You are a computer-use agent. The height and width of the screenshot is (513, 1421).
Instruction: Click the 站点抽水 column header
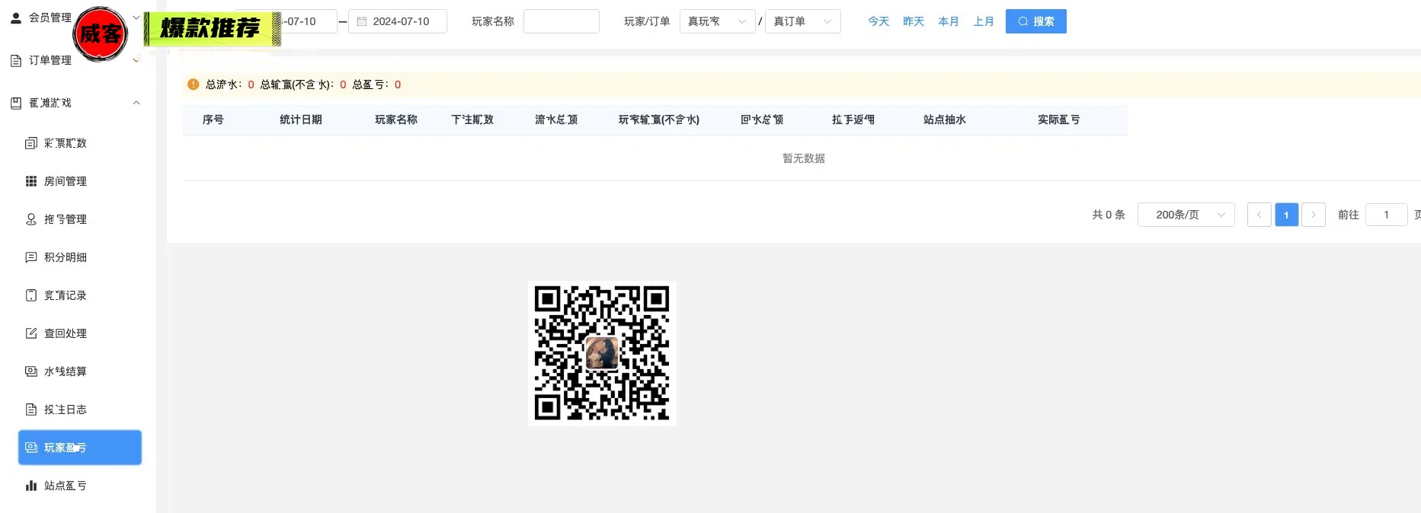pyautogui.click(x=945, y=119)
